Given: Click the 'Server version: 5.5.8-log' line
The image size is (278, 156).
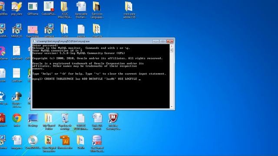Looking at the screenshot, I should (x=79, y=53).
